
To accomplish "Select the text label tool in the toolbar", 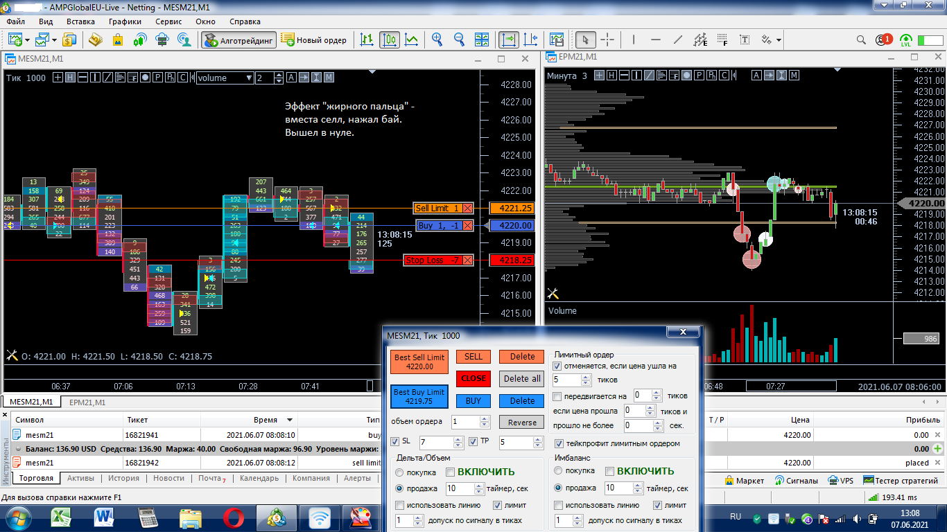I will click(x=745, y=40).
